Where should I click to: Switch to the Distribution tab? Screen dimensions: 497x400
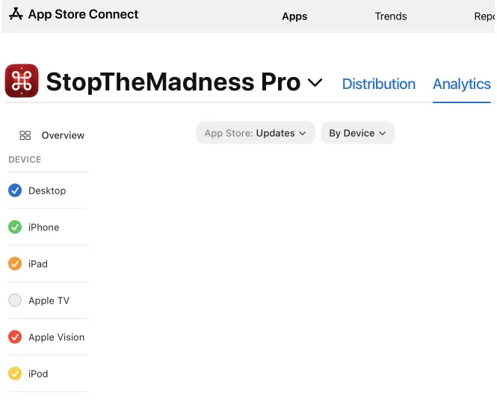click(378, 84)
